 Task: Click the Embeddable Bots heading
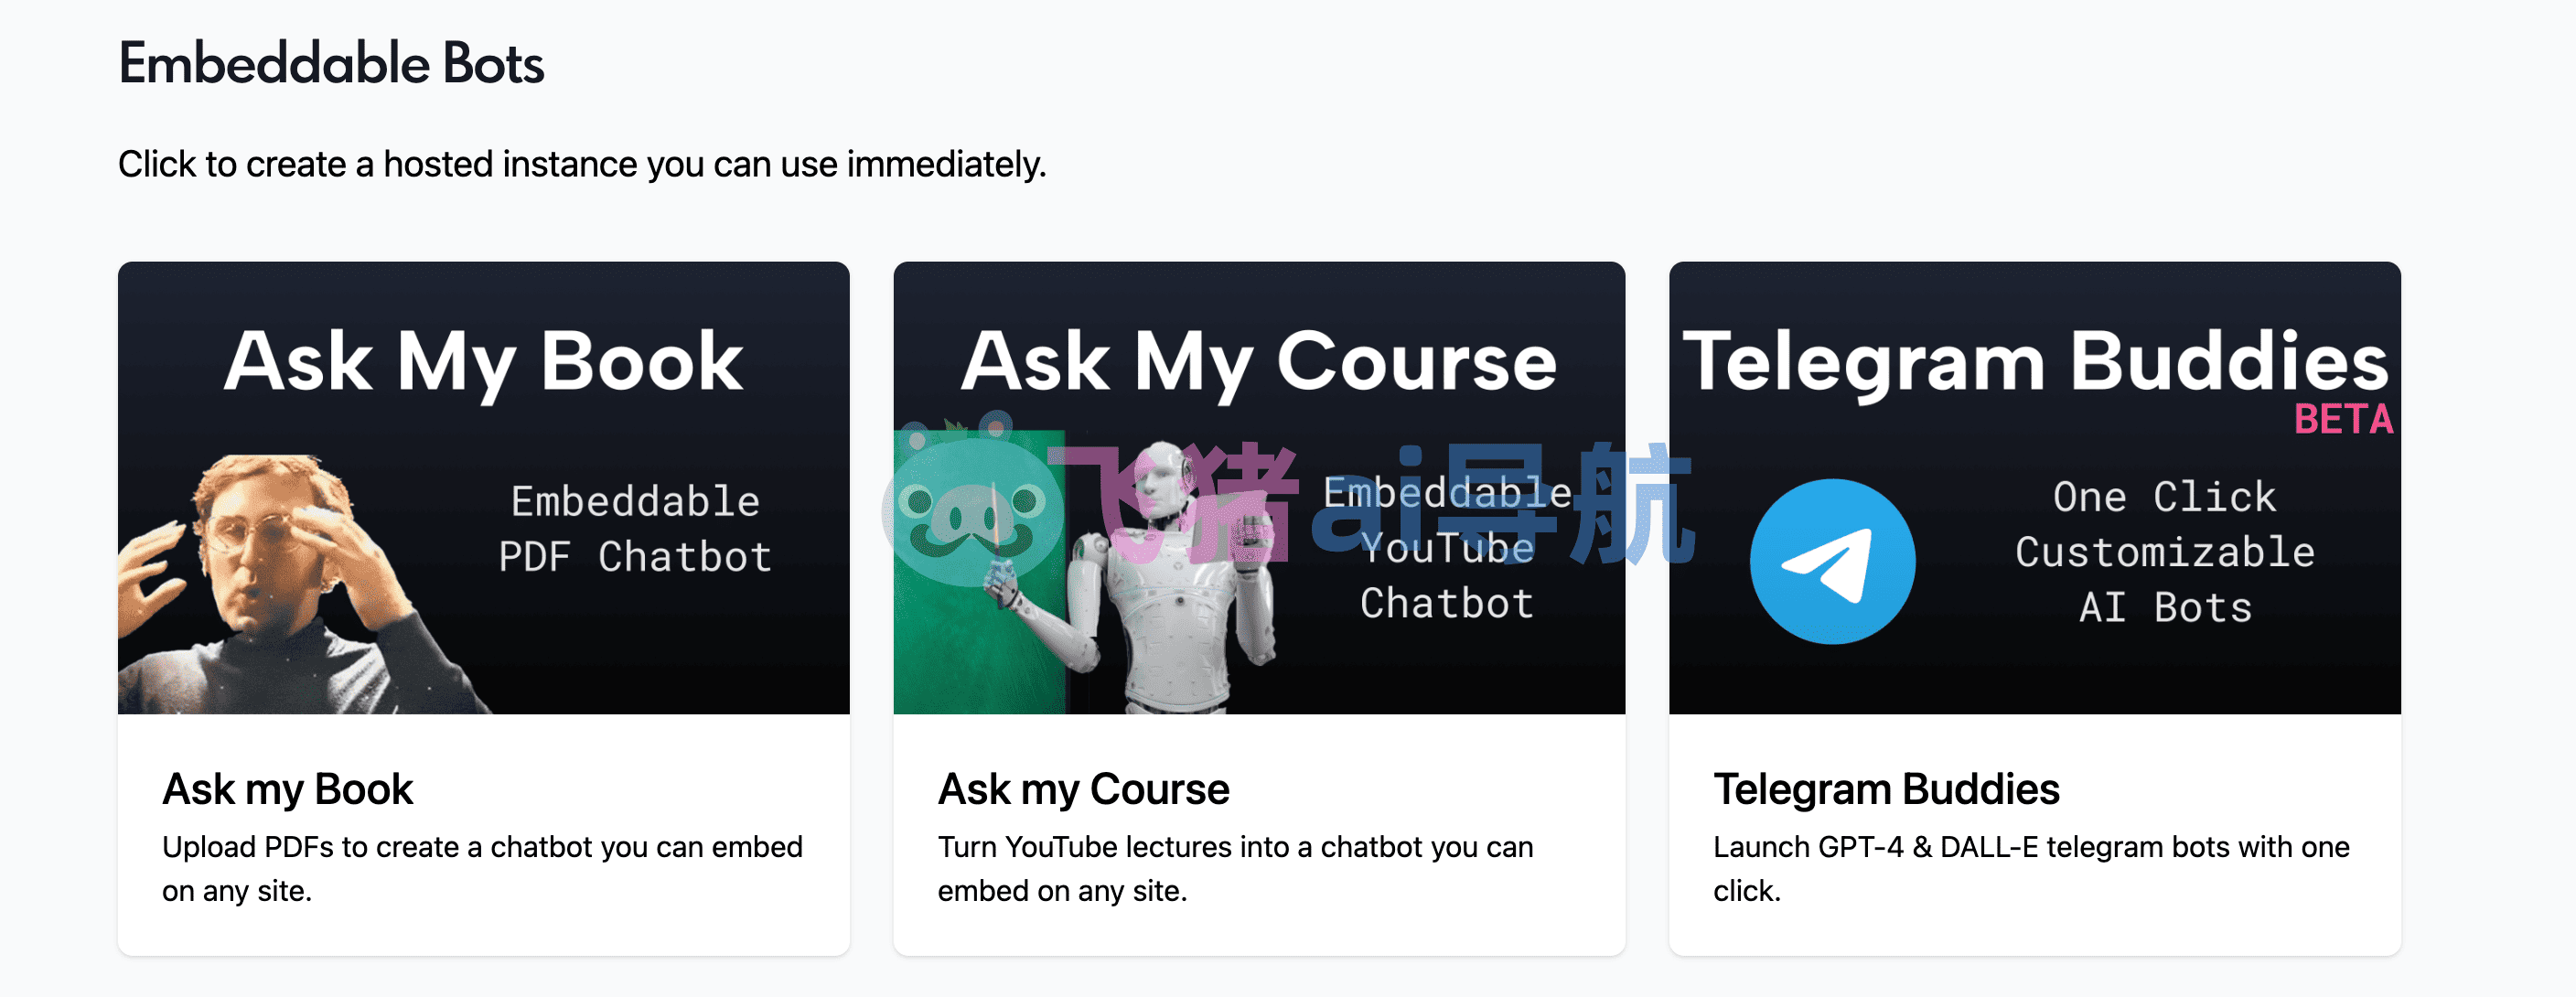pos(331,64)
